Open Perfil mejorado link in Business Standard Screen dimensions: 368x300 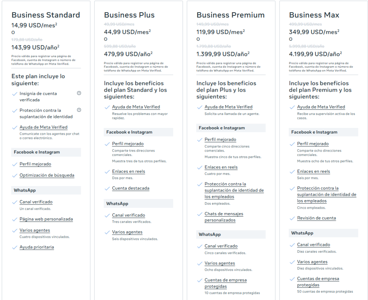coord(35,164)
